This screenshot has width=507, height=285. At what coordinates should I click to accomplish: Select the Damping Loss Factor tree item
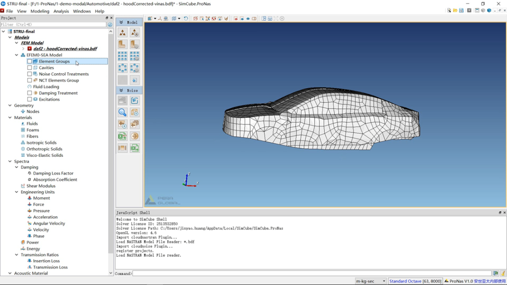click(53, 173)
